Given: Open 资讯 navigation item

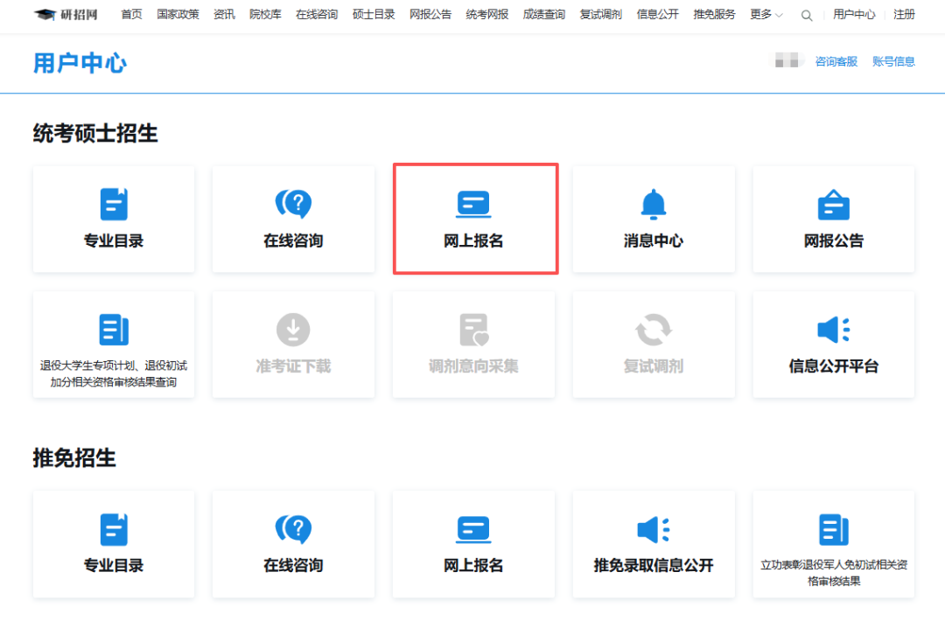Looking at the screenshot, I should click(x=224, y=15).
